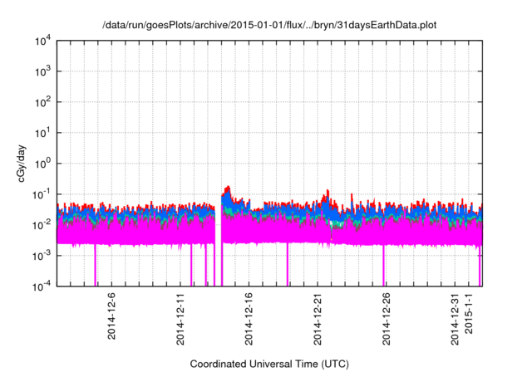Click the 10^-1 y-axis tick label
The image size is (532, 372).
tap(42, 193)
